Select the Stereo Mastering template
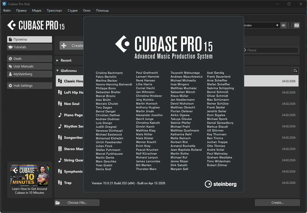Screen dimensions: 307x213 pos(177,149)
